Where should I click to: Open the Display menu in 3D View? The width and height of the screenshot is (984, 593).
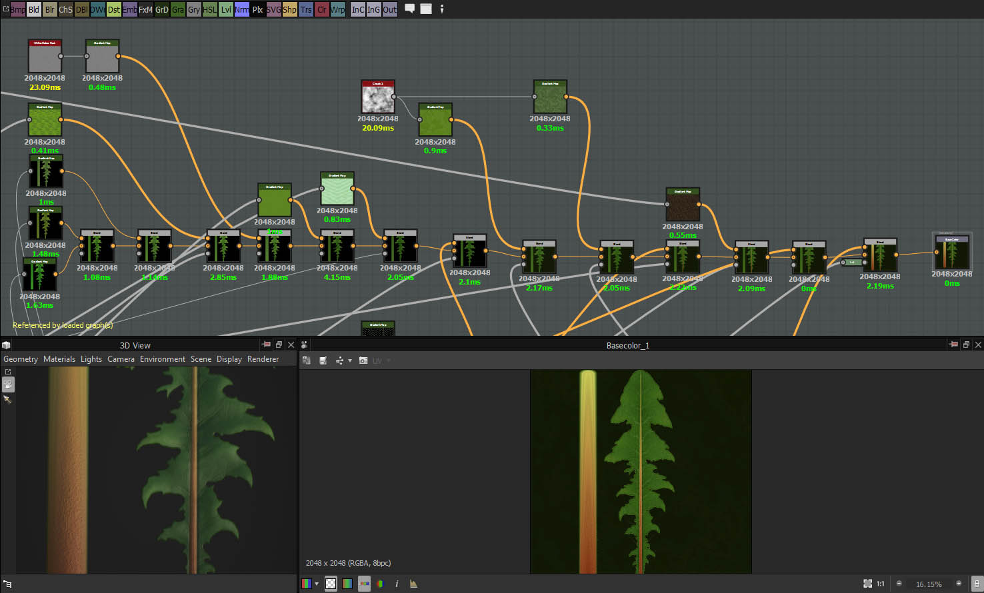(x=229, y=359)
